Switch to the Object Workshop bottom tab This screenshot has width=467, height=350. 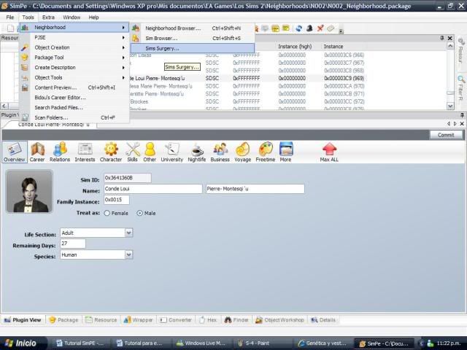tap(279, 320)
